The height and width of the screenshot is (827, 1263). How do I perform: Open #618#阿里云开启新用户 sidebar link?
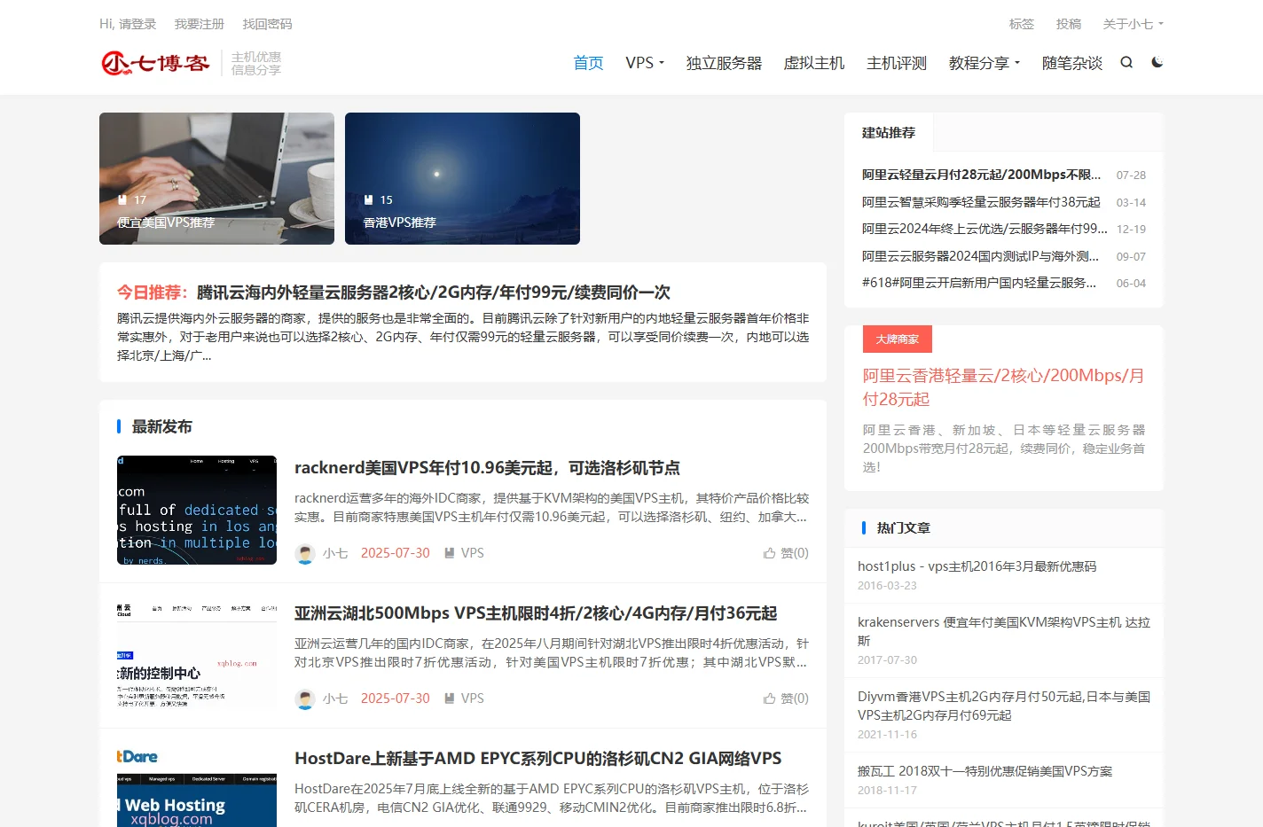coord(979,283)
